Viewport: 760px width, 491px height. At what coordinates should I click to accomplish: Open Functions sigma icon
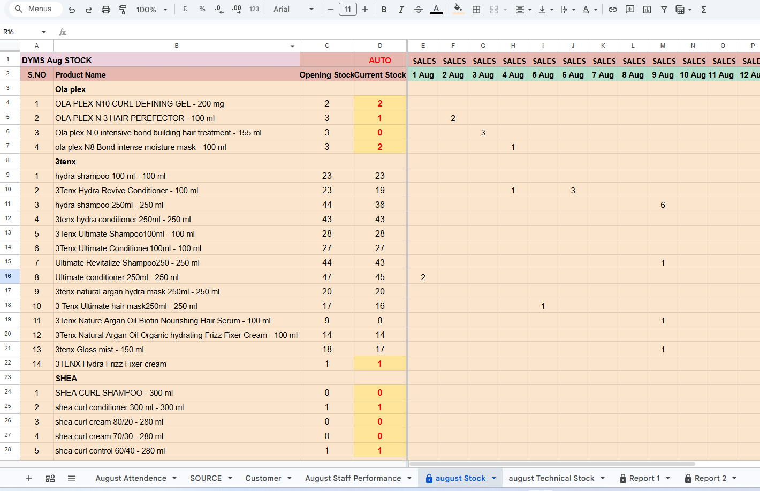coord(704,9)
